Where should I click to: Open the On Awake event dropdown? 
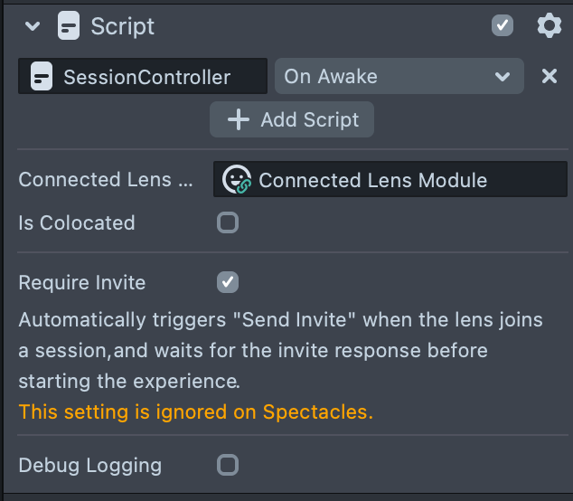point(399,77)
